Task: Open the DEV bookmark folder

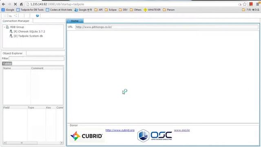Action: pos(123,10)
